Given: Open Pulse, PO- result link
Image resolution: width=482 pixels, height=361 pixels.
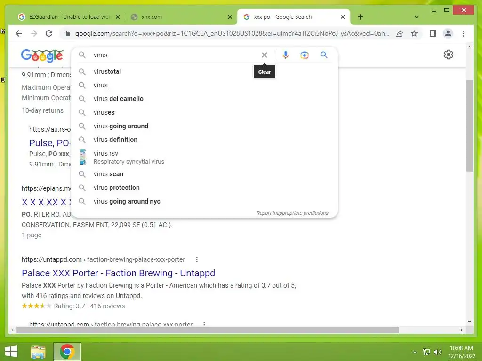Looking at the screenshot, I should [x=50, y=143].
